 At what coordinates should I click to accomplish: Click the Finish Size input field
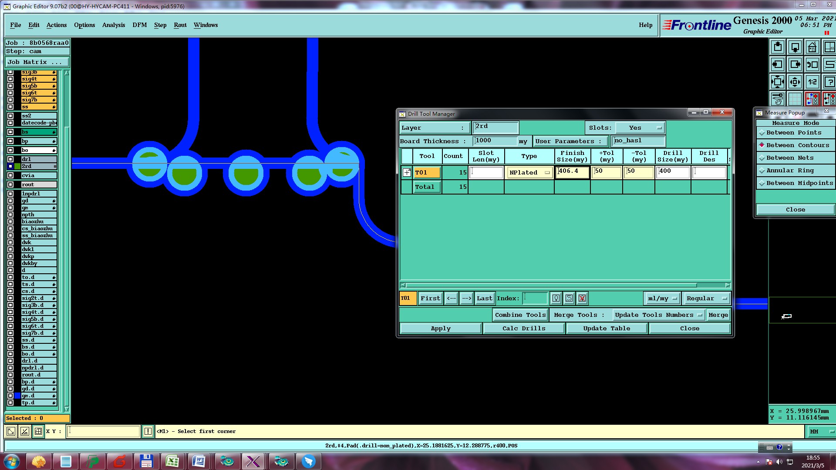573,172
